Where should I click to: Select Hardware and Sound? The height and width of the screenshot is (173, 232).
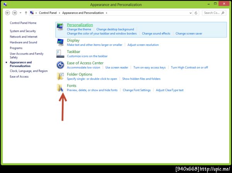pyautogui.click(x=23, y=42)
